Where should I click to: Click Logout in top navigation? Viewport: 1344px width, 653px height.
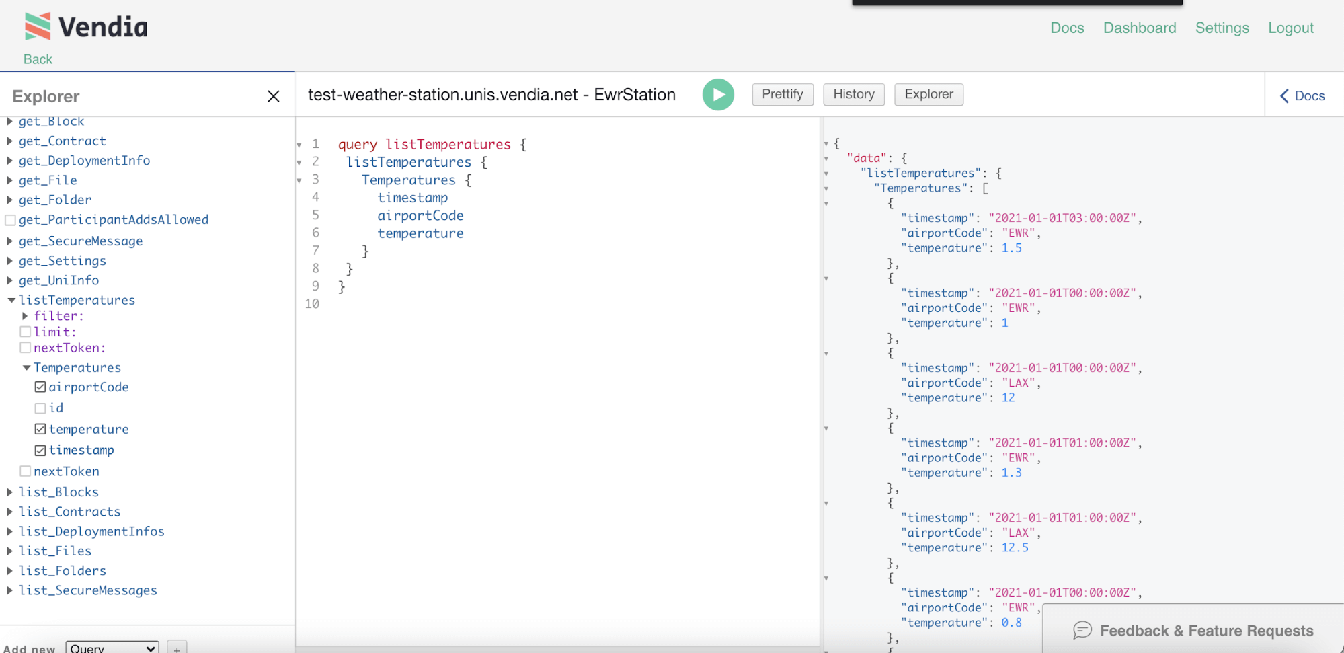click(x=1290, y=28)
